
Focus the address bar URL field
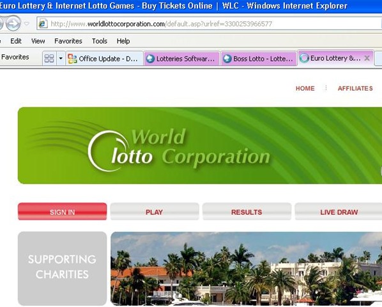(210, 24)
